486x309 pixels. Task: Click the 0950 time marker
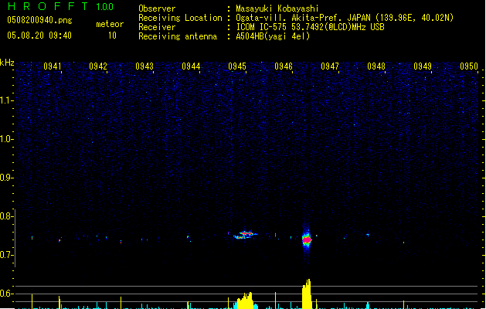[x=469, y=66]
